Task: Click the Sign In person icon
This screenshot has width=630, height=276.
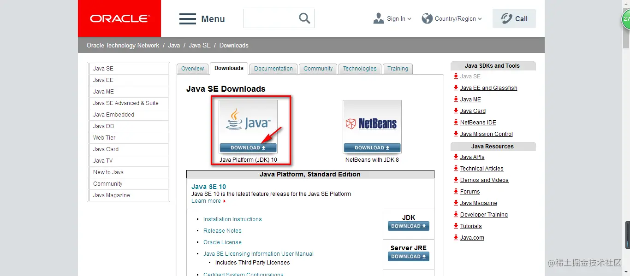Action: click(x=379, y=18)
